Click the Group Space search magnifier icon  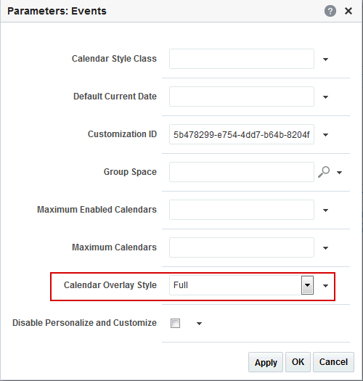click(324, 172)
